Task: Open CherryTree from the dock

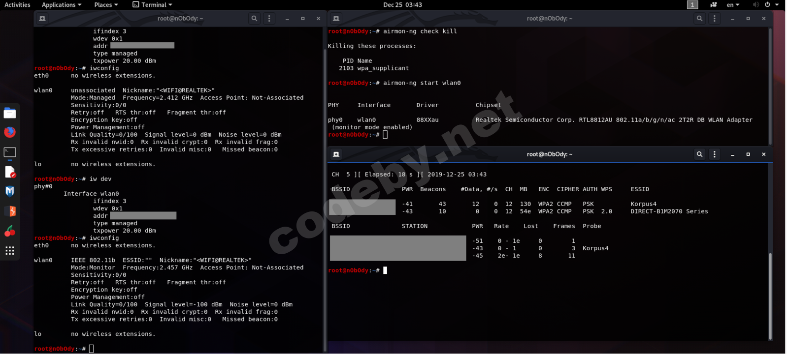Action: pyautogui.click(x=10, y=231)
